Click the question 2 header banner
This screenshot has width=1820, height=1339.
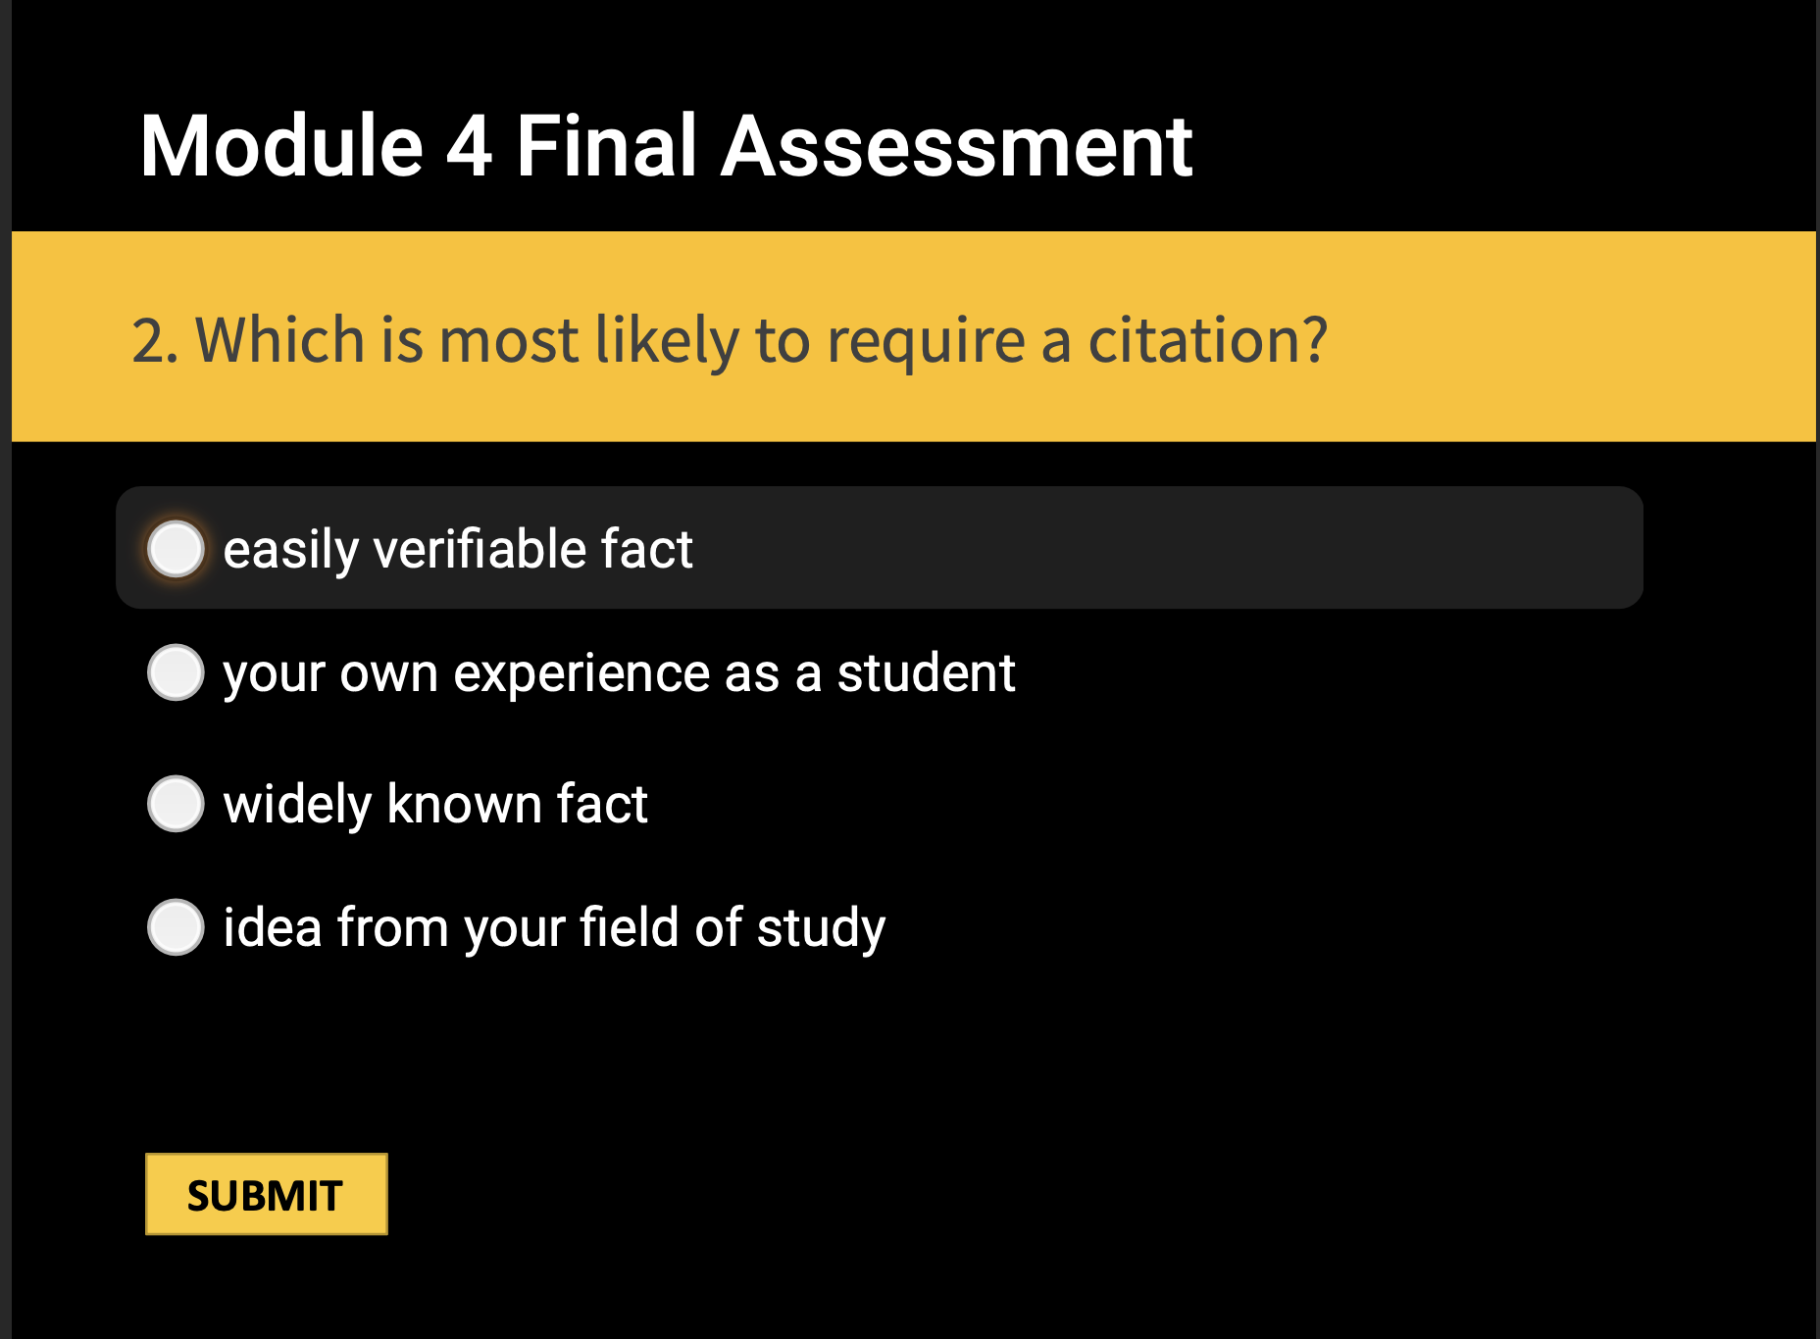click(x=883, y=338)
